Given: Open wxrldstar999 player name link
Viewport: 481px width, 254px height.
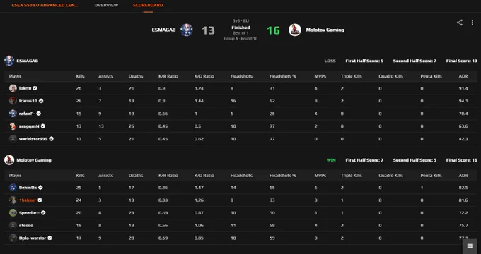Looking at the screenshot, I should tap(33, 138).
